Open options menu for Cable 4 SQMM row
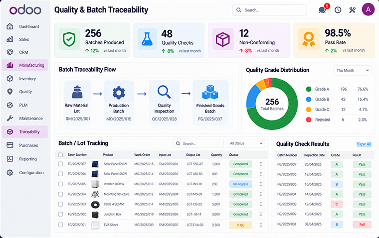Viewport: 379px width, 238px height. pos(261,204)
